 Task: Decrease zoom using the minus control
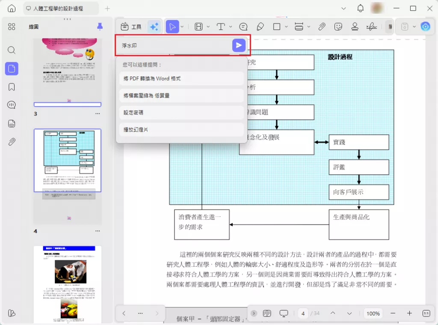393,313
